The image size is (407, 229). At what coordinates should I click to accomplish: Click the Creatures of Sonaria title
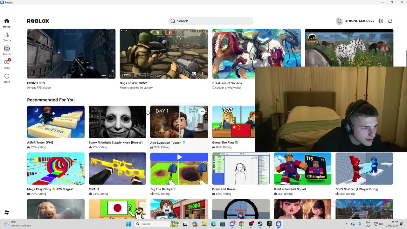pyautogui.click(x=227, y=83)
